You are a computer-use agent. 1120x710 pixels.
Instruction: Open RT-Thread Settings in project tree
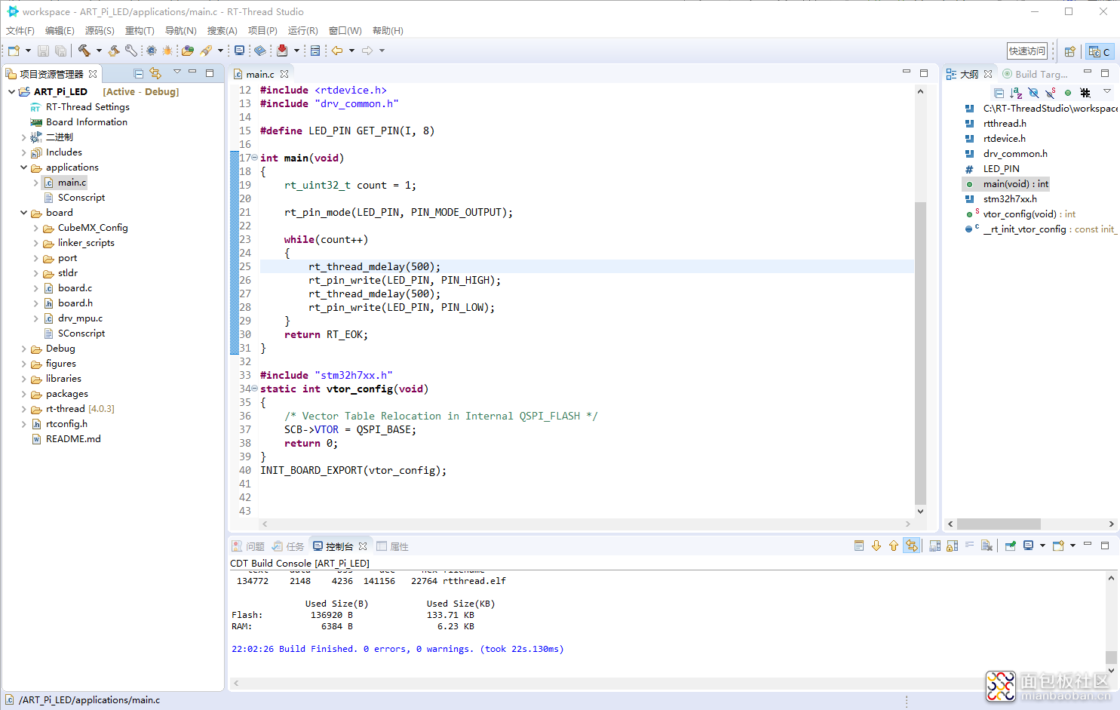87,106
